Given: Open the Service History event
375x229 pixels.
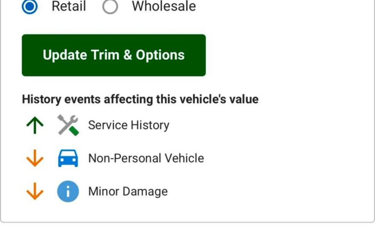Looking at the screenshot, I should pos(128,125).
